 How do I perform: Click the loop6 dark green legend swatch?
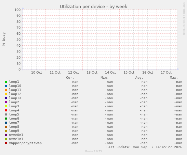[x=6, y=119]
